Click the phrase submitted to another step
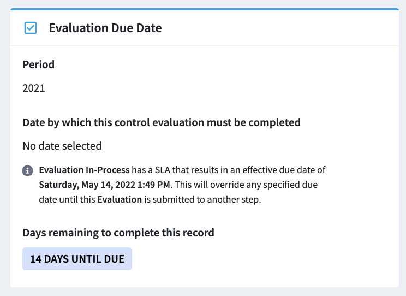Image resolution: width=406 pixels, height=296 pixels. tap(206, 199)
